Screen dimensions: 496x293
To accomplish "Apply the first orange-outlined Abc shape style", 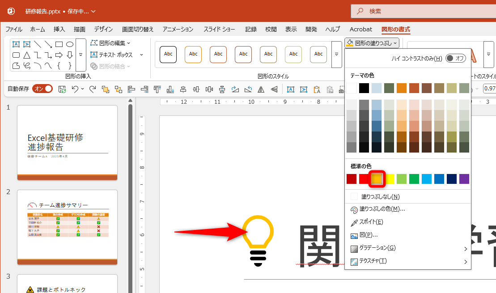I will 193,55.
